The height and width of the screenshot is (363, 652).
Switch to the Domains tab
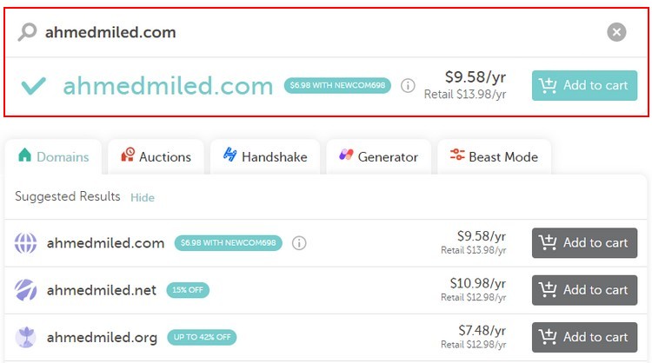click(53, 156)
